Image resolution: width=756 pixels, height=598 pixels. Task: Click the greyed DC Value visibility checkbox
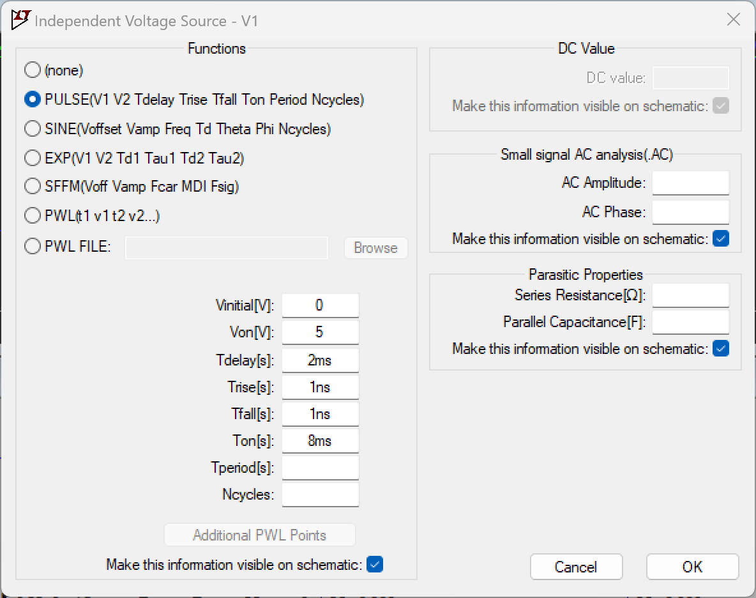(721, 105)
